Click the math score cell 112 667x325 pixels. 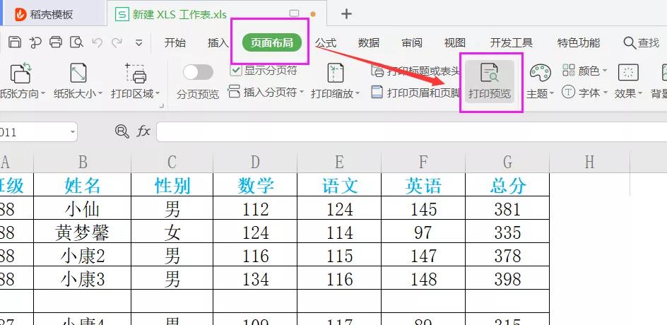255,208
